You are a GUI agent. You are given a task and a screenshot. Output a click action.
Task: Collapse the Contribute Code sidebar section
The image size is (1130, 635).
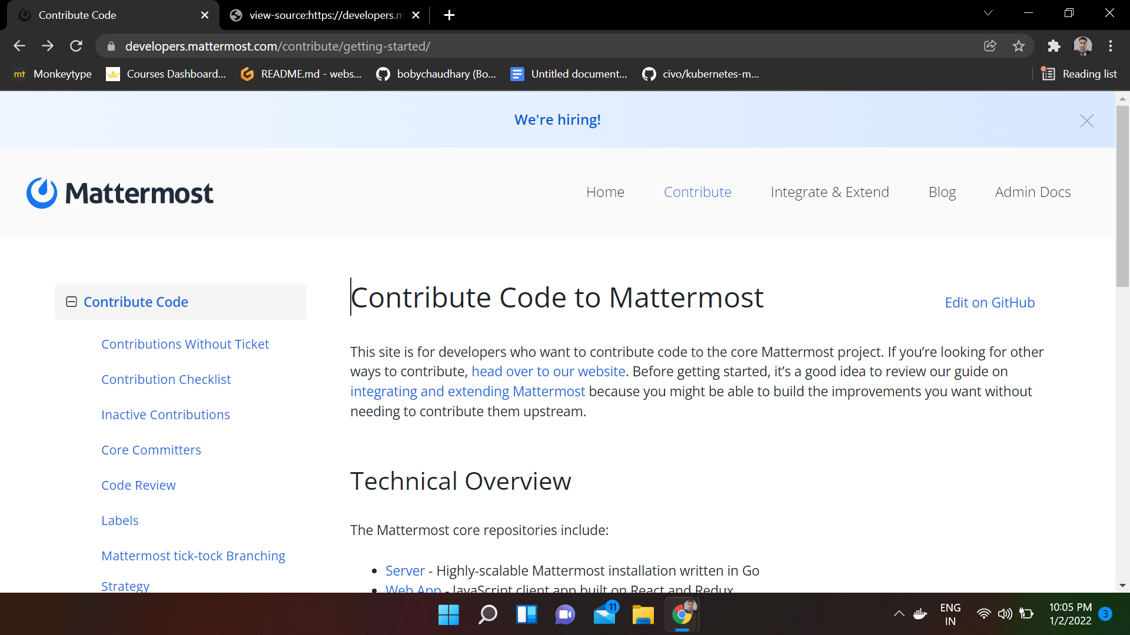71,302
